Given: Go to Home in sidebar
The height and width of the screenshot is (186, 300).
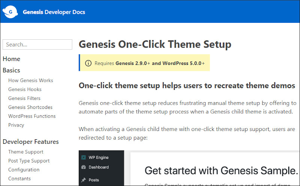Looking at the screenshot, I should 12,59.
